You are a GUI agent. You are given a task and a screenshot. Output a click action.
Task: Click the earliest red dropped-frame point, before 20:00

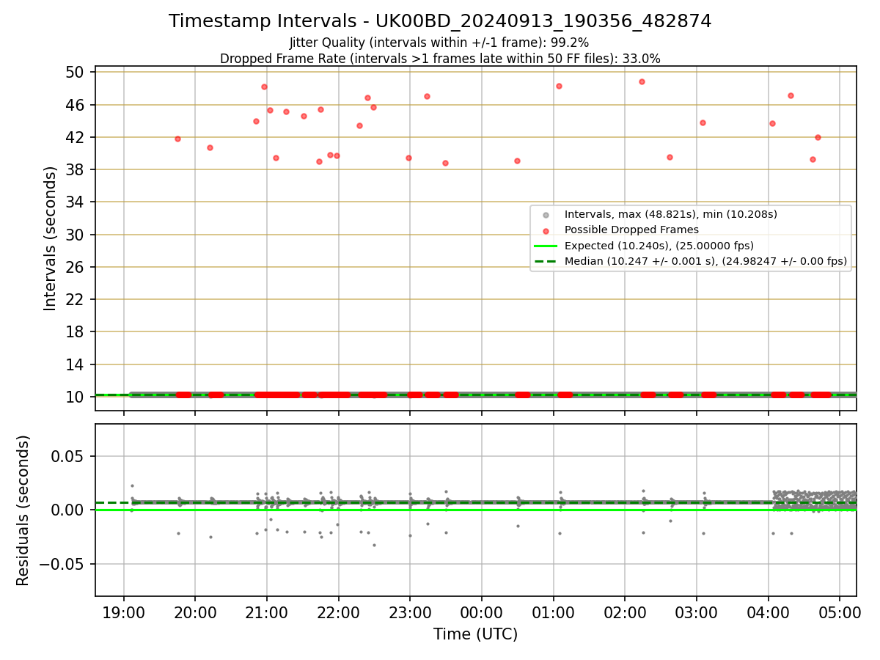point(177,139)
